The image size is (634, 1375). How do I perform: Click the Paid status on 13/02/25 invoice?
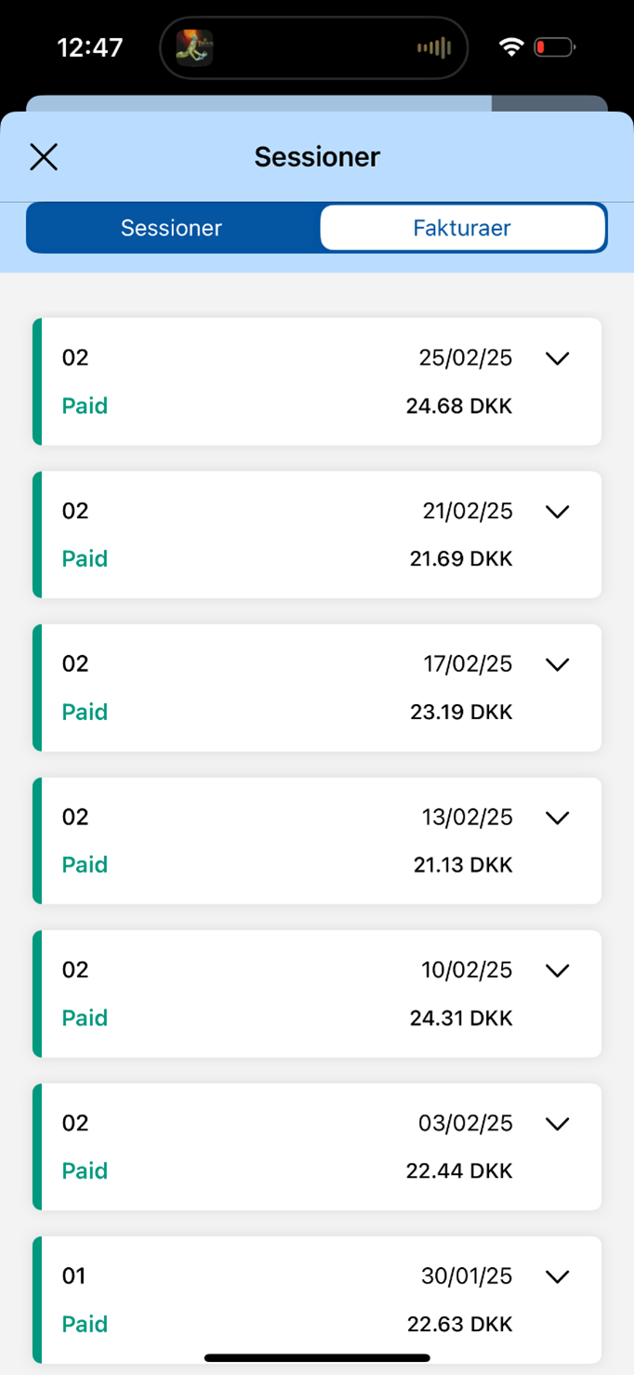coord(85,865)
